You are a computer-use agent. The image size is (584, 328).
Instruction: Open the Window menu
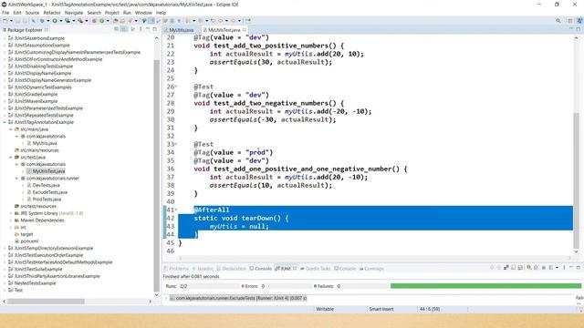pos(143,13)
